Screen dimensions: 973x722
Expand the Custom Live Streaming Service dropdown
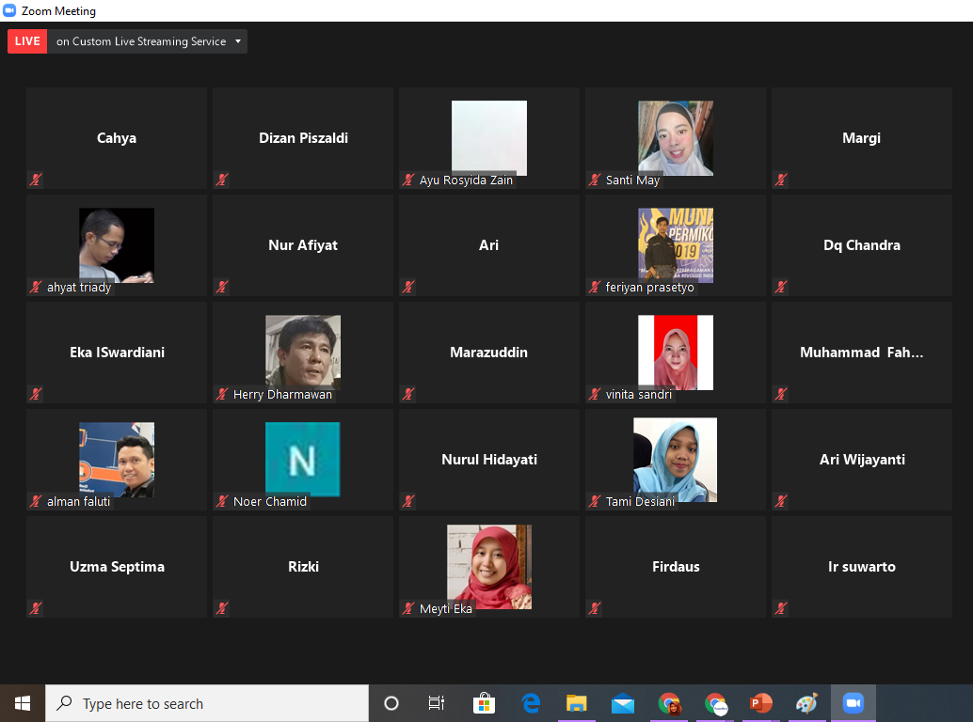pyautogui.click(x=238, y=41)
